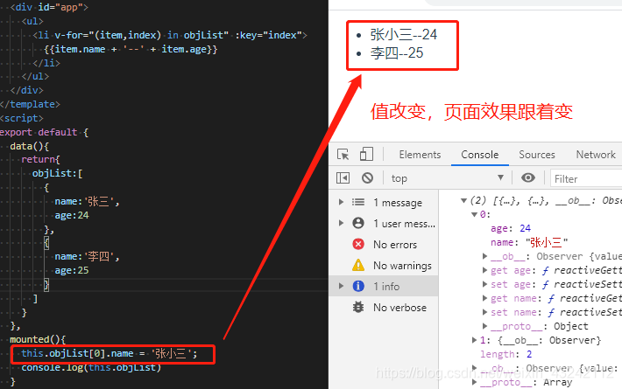
Task: Click the name:'张三' code line
Action: click(x=87, y=201)
